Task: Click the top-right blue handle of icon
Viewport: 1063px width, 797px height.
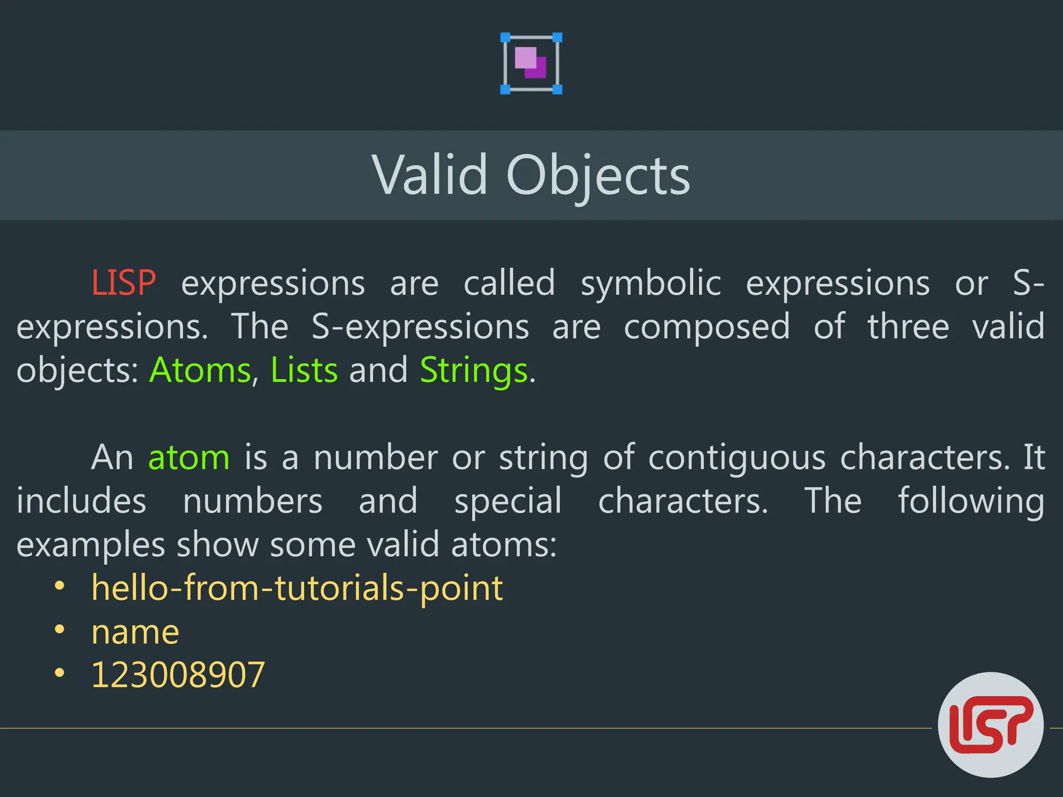Action: pos(557,37)
